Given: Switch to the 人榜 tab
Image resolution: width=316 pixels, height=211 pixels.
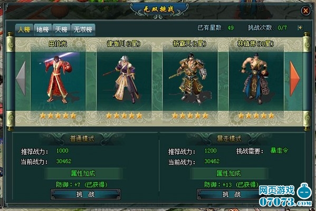Looking at the screenshot, I should click(x=24, y=30).
